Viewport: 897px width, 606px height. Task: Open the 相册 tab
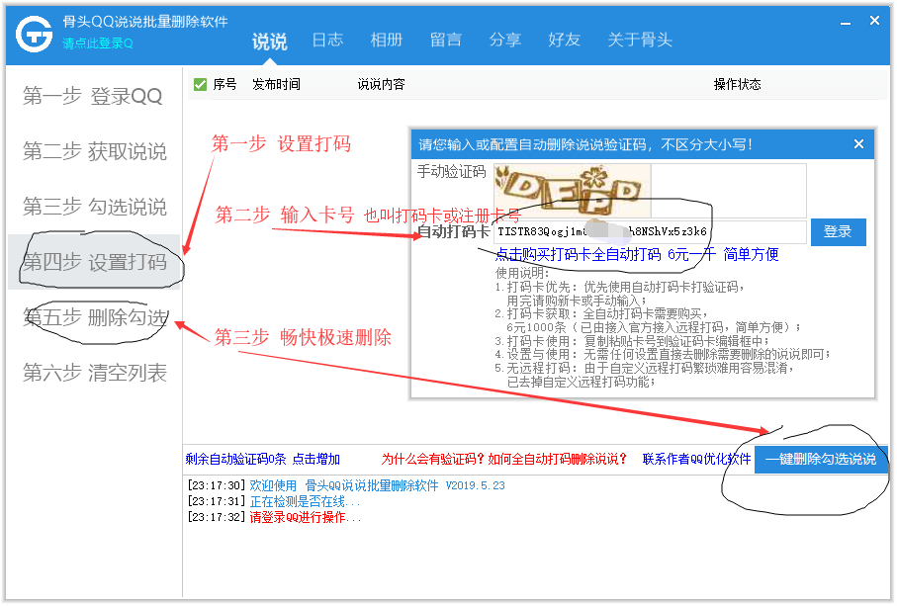pyautogui.click(x=387, y=40)
